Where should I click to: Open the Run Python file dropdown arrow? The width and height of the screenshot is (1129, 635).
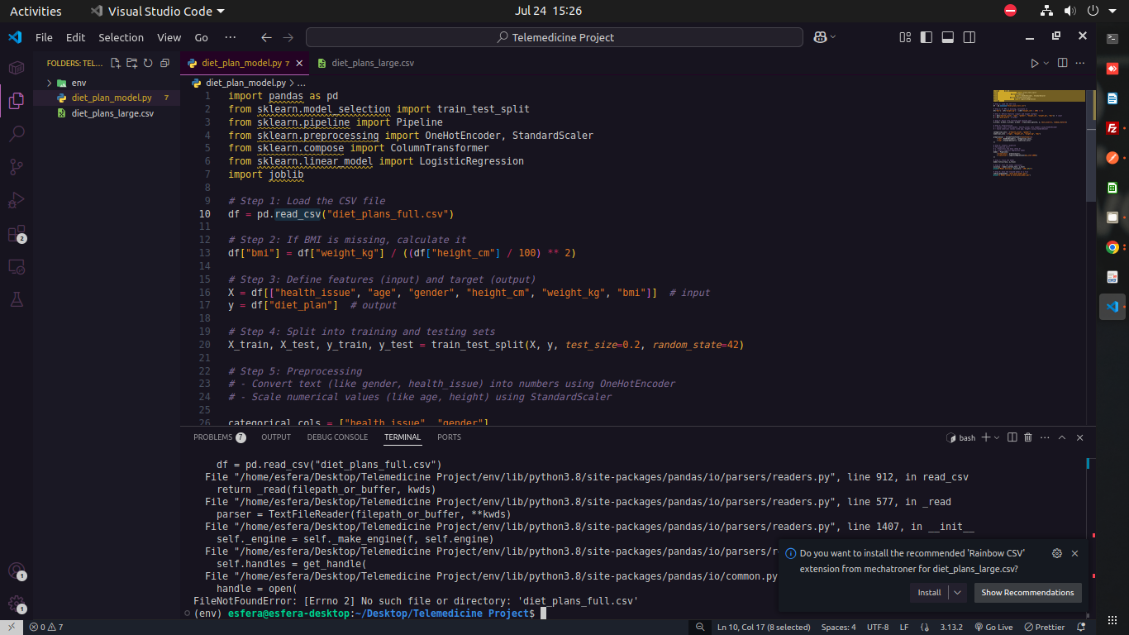point(1046,63)
